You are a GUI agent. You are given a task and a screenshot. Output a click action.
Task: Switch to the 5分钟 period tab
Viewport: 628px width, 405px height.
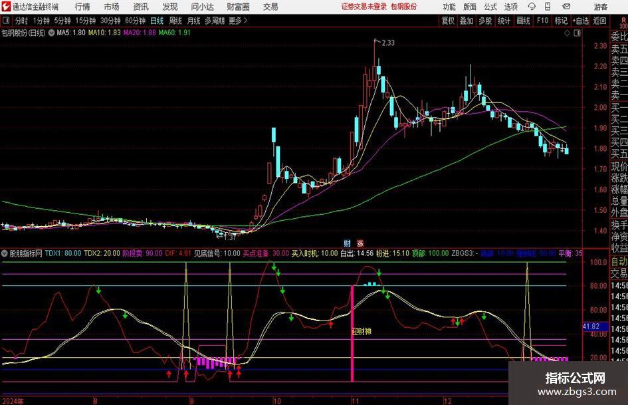pos(62,21)
